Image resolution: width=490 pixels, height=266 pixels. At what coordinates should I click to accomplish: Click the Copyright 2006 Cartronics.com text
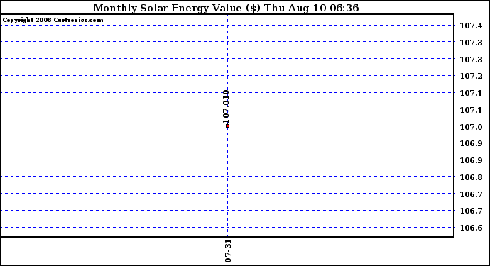(53, 21)
